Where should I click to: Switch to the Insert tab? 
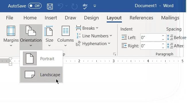[51, 18]
